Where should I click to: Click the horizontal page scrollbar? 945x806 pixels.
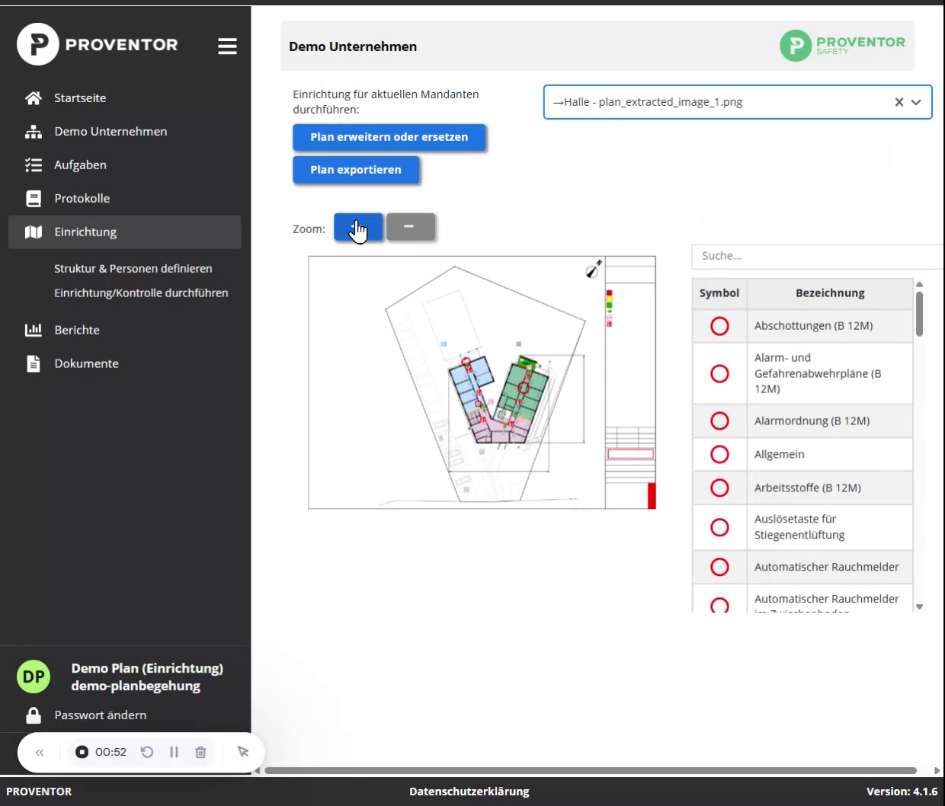[x=591, y=770]
